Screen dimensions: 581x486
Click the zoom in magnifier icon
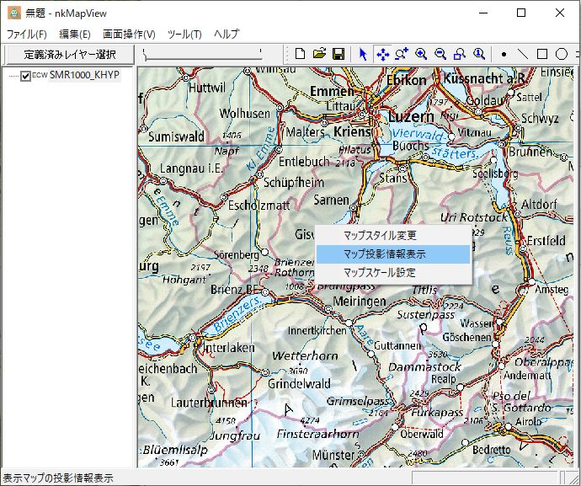(421, 54)
